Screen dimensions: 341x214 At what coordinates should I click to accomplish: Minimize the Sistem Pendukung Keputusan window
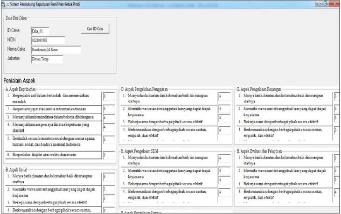[319, 4]
